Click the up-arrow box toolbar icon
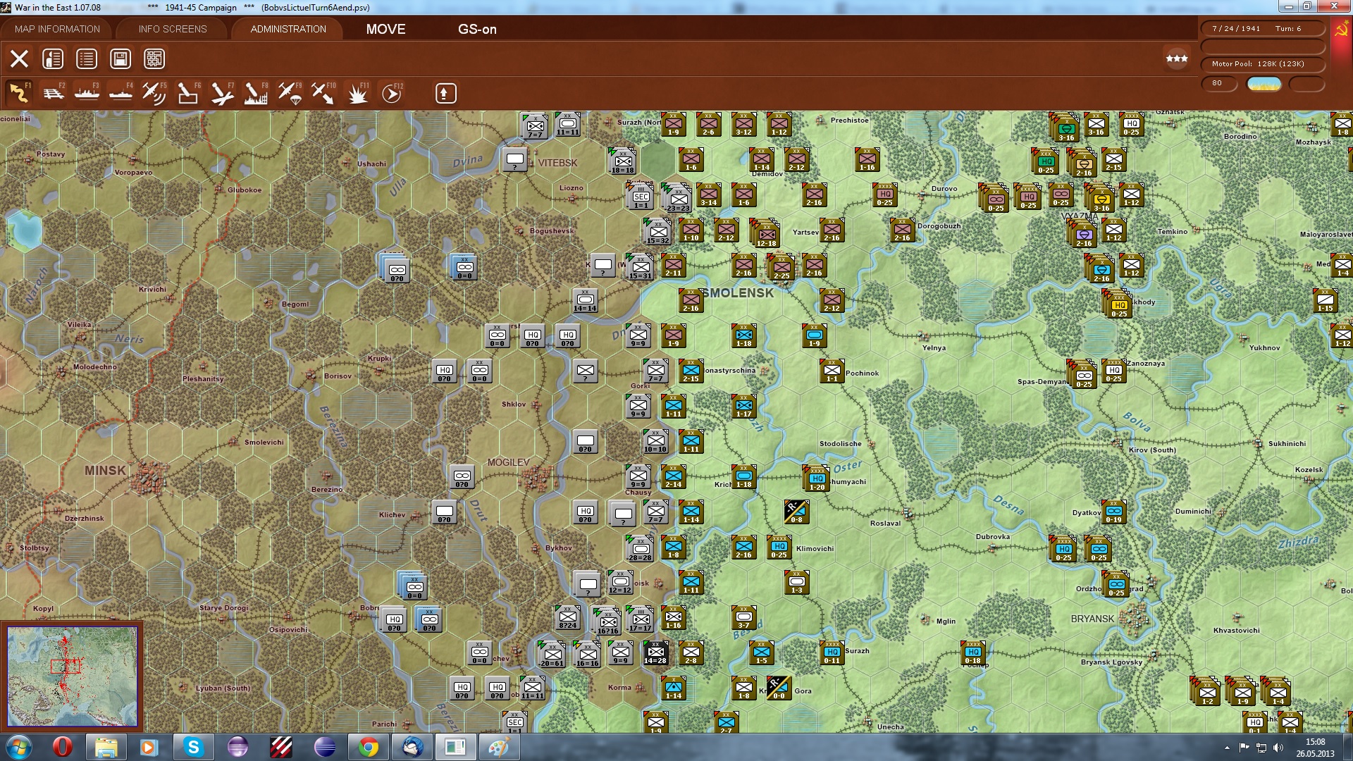1353x761 pixels. click(445, 93)
